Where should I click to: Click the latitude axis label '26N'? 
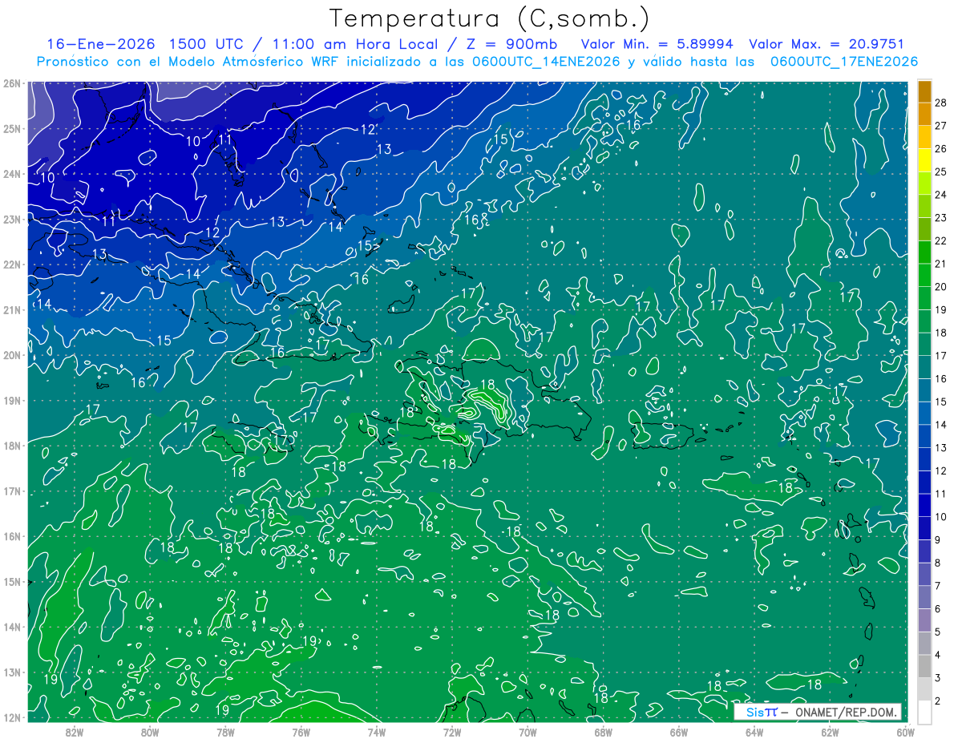[11, 83]
